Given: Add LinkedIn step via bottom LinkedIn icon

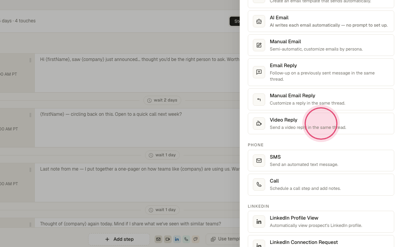Looking at the screenshot, I should pyautogui.click(x=177, y=239).
